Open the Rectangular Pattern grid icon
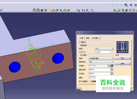Screen dimensions: 137x99 click(x=87, y=10)
